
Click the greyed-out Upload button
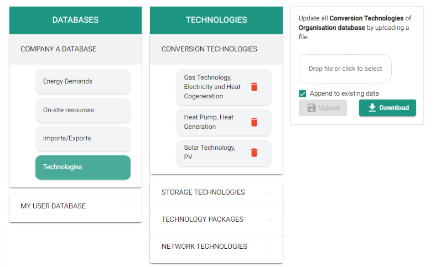coord(323,108)
